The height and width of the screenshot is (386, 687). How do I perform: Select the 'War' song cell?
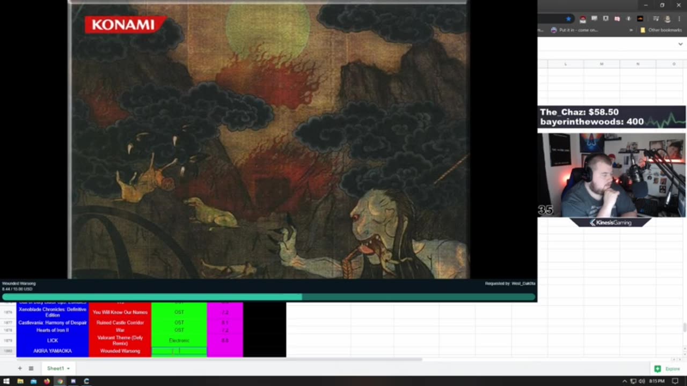120,330
